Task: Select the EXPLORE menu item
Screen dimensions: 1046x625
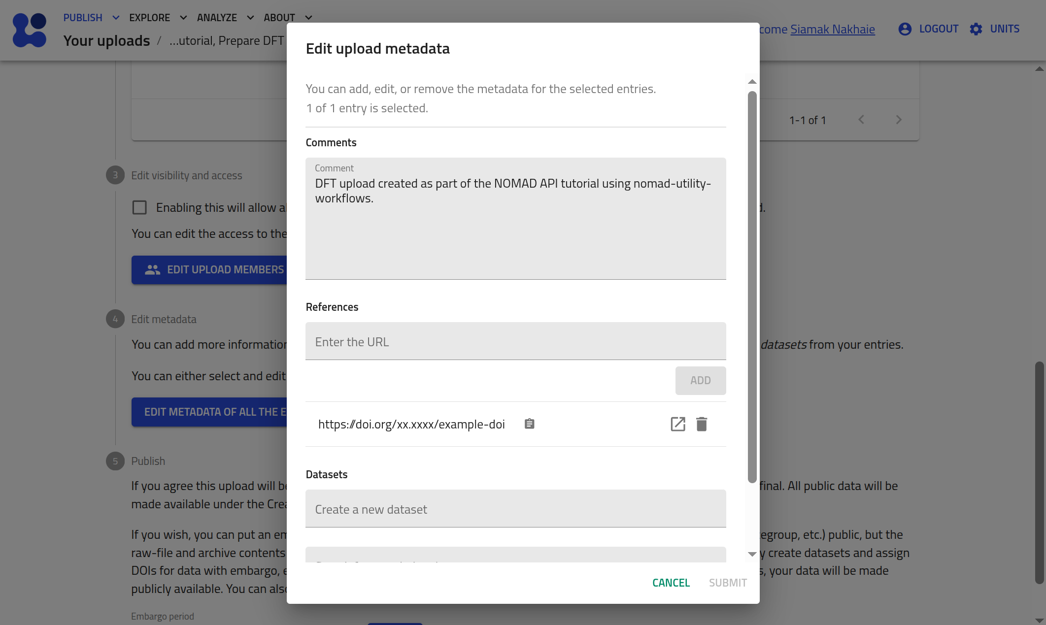Action: point(149,17)
